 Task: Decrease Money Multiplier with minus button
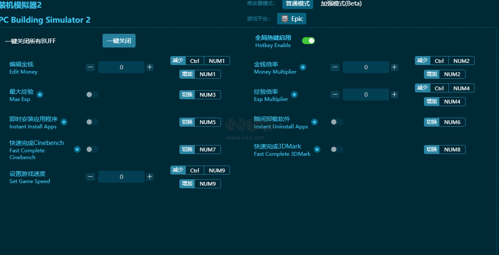pyautogui.click(x=335, y=67)
